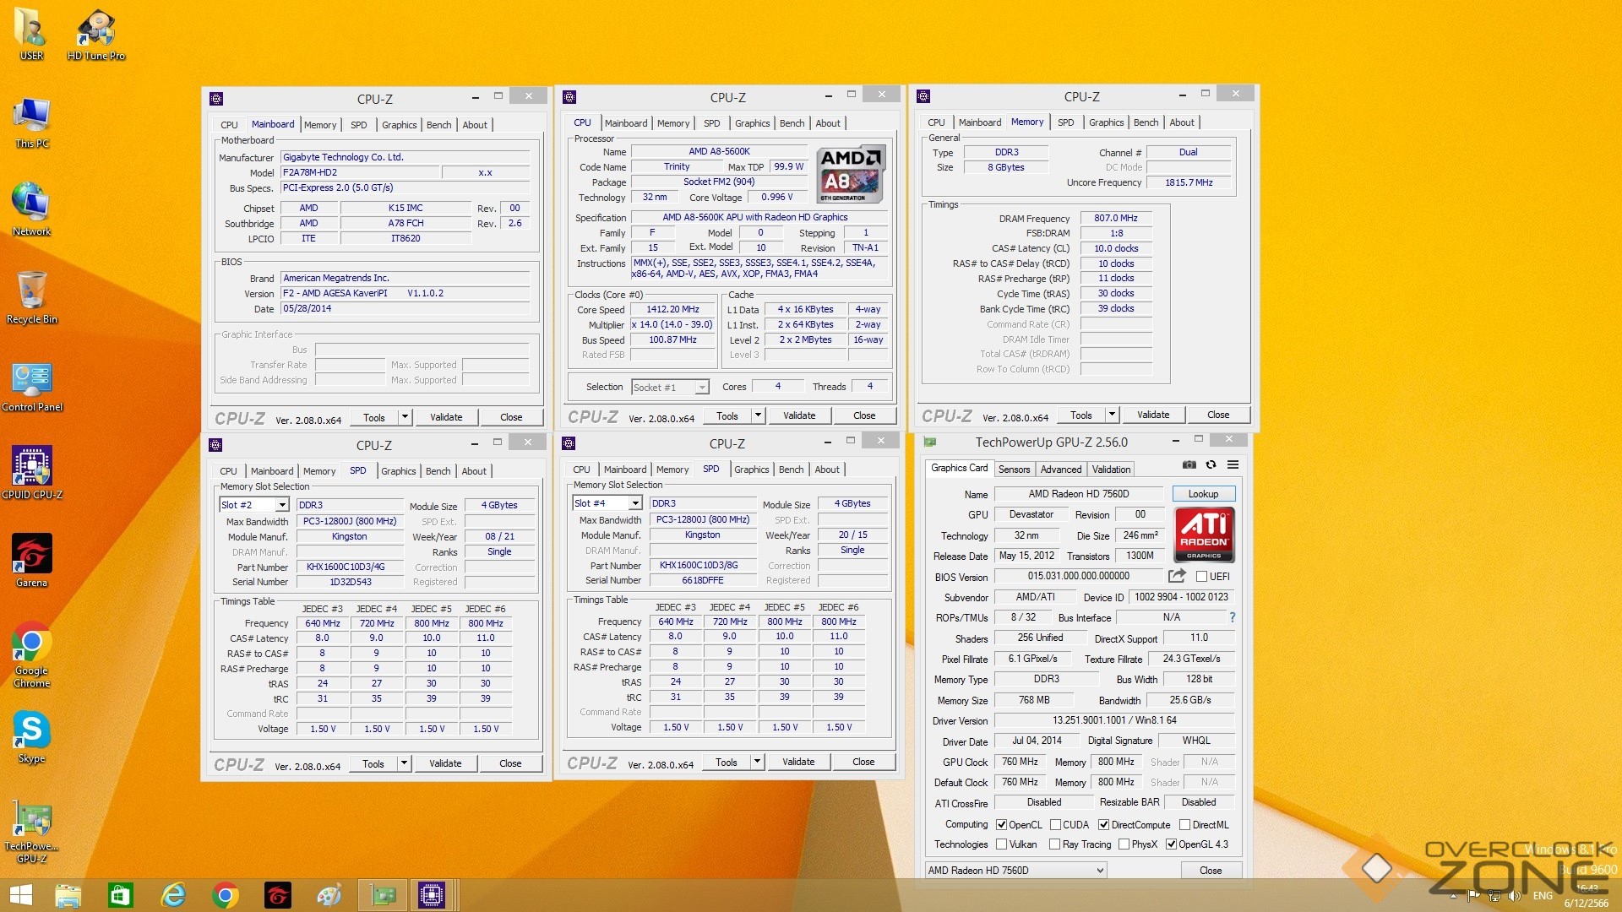The image size is (1622, 912).
Task: Click the Lookup button
Action: click(1203, 494)
